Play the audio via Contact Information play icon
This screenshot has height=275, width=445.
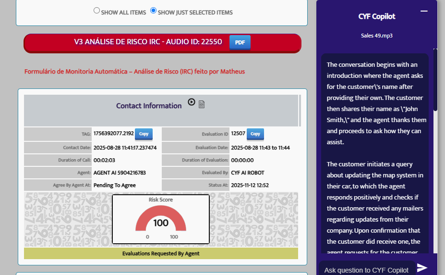pos(192,102)
